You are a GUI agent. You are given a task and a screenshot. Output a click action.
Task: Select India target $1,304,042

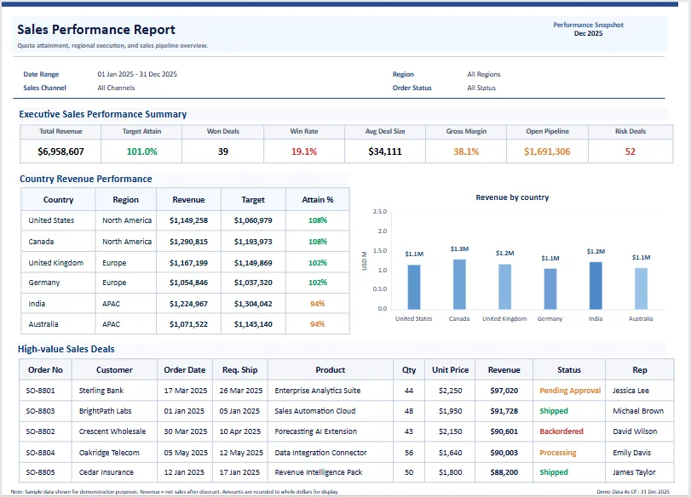253,304
